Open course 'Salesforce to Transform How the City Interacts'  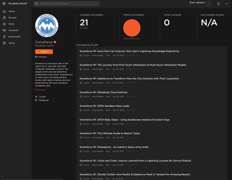pyautogui.click(x=129, y=79)
